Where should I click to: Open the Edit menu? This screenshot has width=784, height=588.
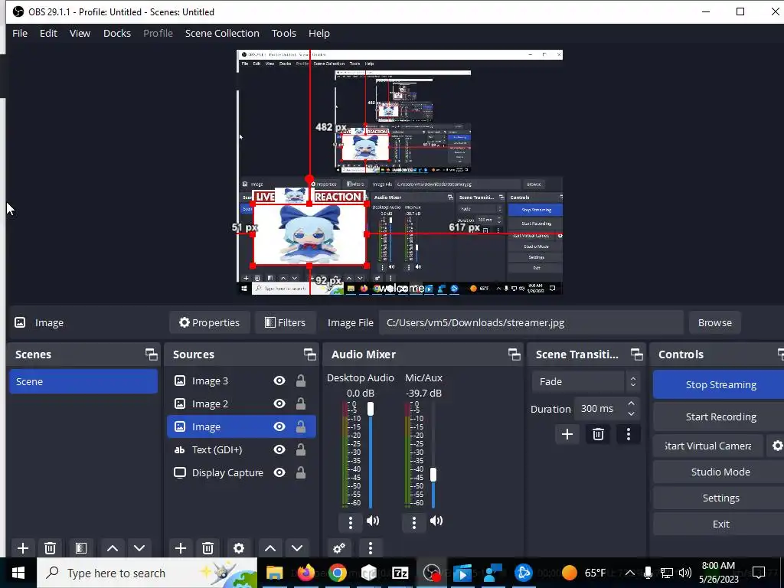coord(48,34)
